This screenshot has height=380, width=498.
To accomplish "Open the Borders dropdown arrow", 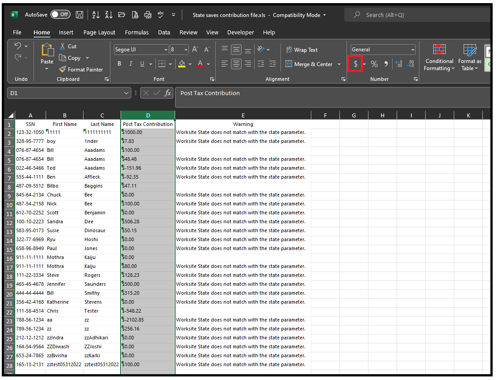I will coord(170,64).
